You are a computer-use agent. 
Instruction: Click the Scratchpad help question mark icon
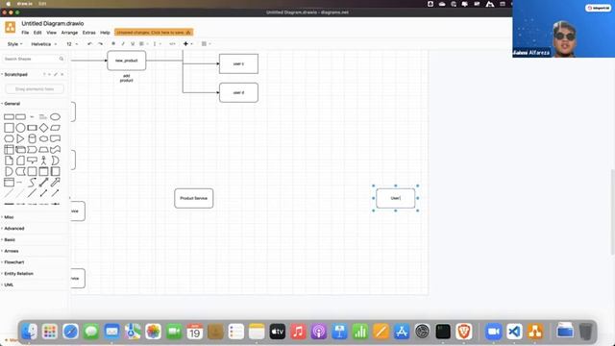point(44,75)
